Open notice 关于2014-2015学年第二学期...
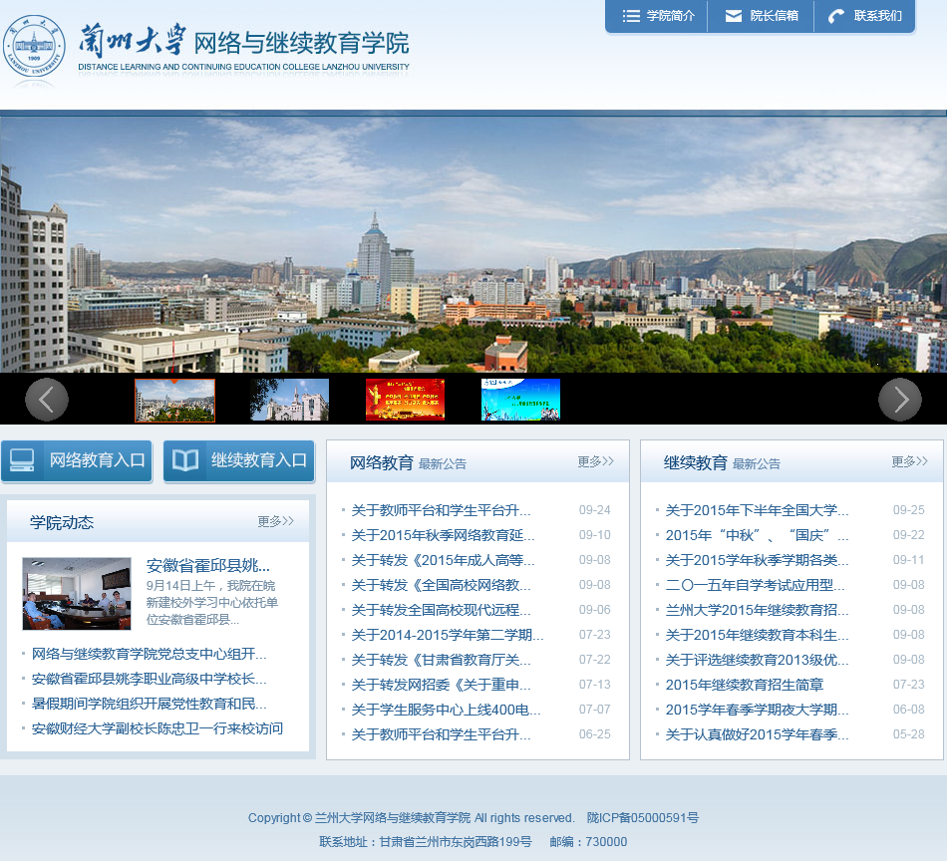Screen dimensions: 947x861 pyautogui.click(x=448, y=635)
